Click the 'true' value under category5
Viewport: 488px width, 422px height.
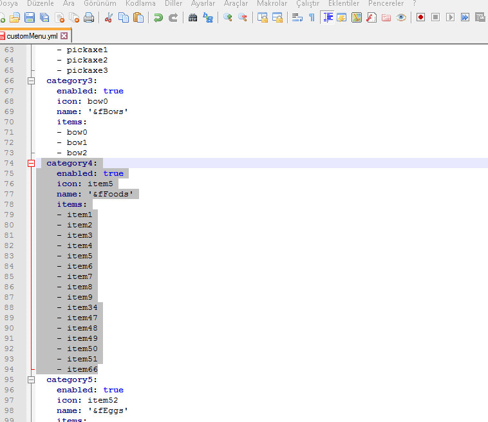[113, 390]
